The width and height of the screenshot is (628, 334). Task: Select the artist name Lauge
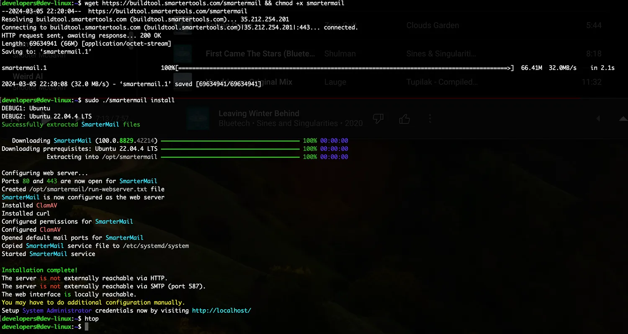tap(335, 82)
